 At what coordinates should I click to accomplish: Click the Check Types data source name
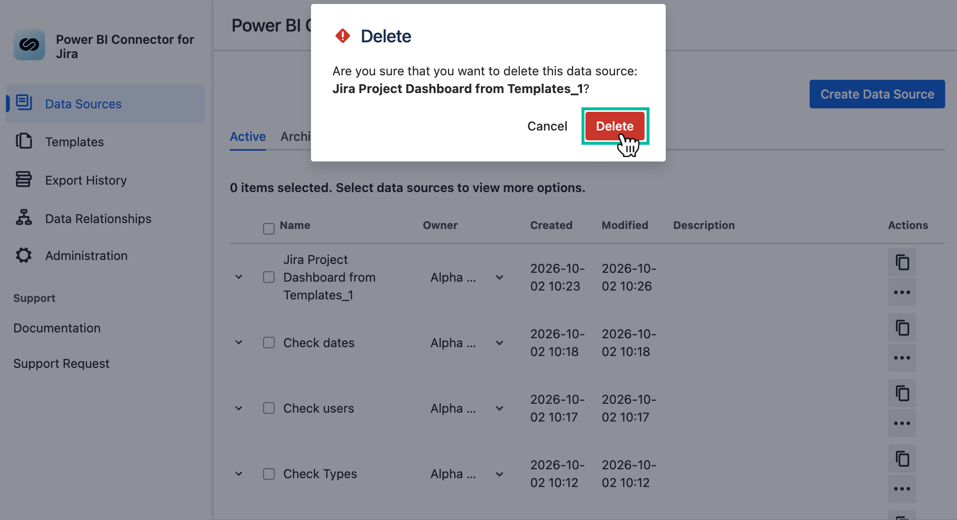[x=320, y=474]
